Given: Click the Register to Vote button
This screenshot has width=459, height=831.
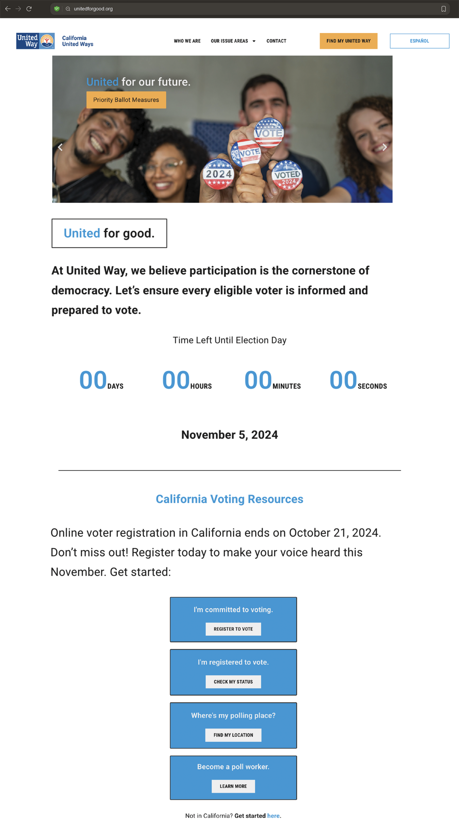Looking at the screenshot, I should [233, 628].
